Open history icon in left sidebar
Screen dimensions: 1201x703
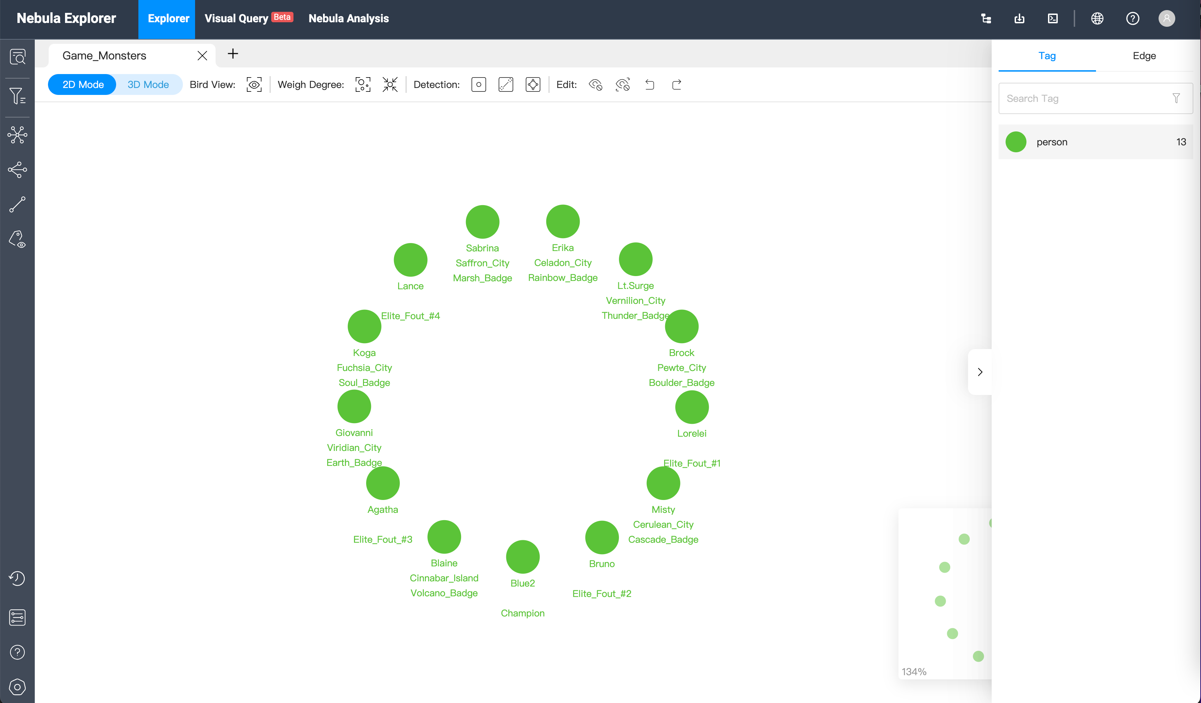click(x=17, y=578)
